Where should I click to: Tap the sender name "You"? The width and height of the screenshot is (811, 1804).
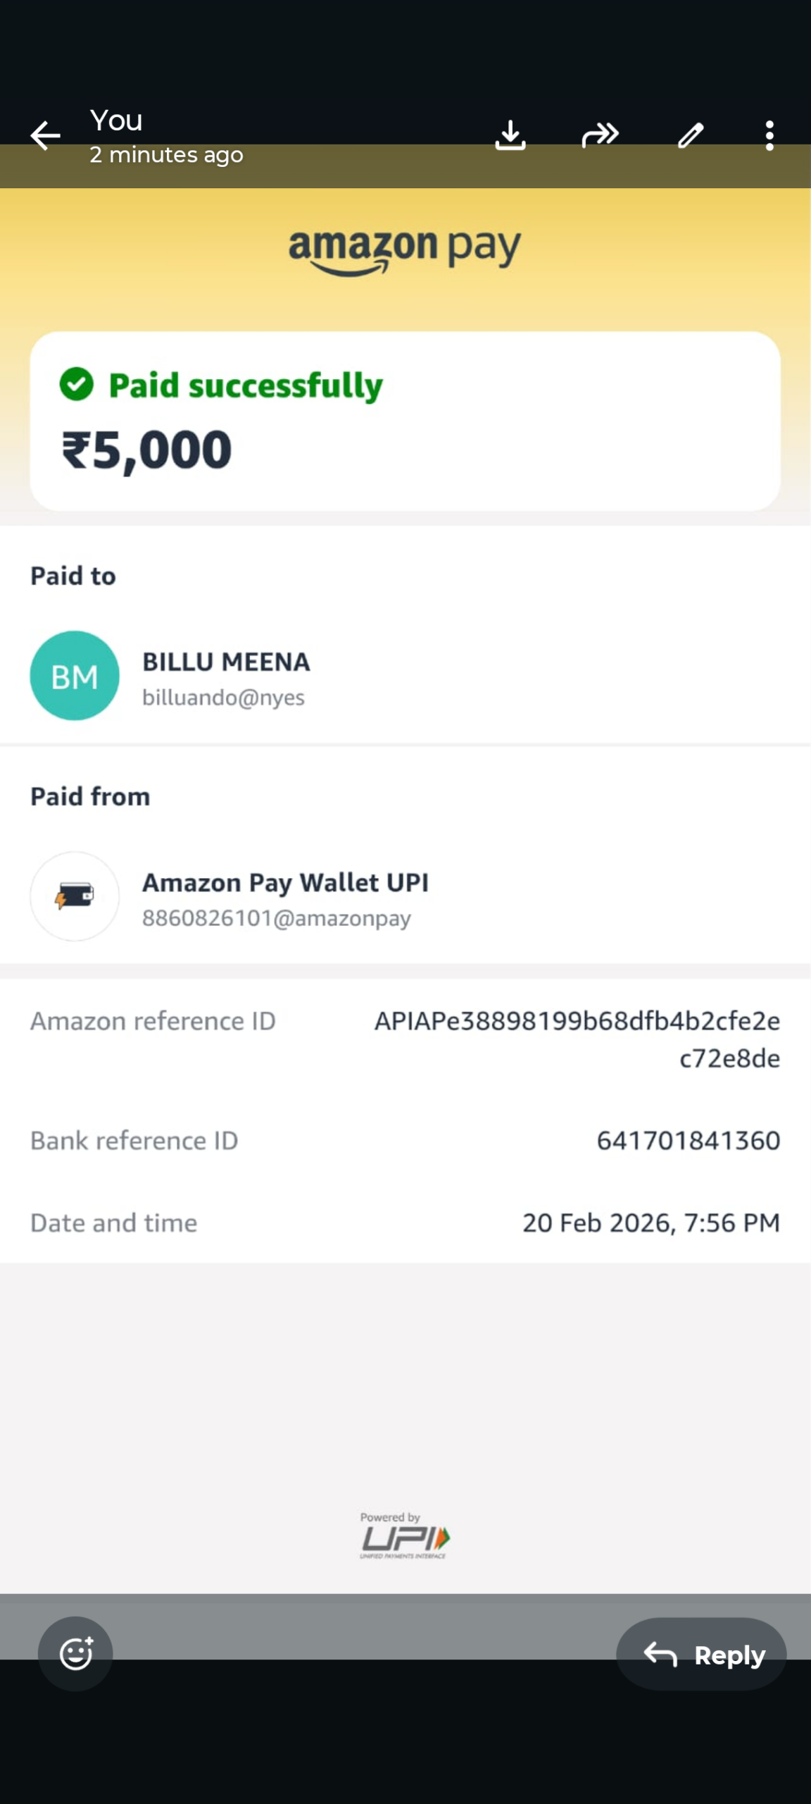point(117,121)
